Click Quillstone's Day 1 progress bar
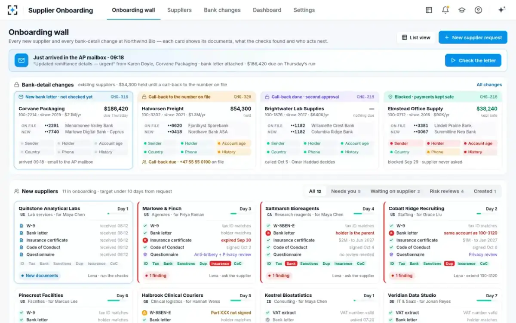 click(x=117, y=213)
